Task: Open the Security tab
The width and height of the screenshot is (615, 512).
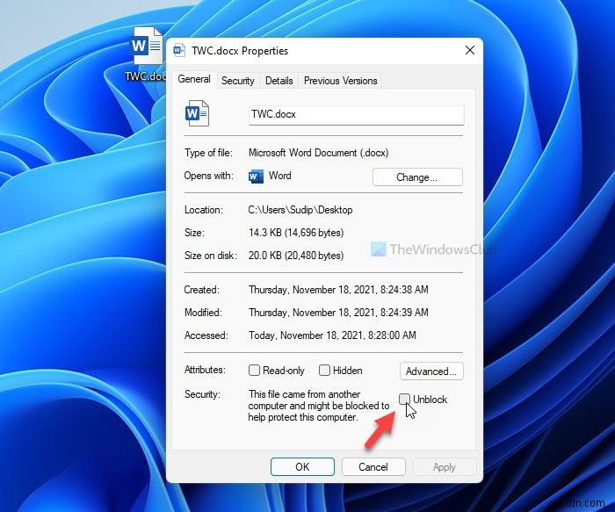Action: [x=238, y=81]
